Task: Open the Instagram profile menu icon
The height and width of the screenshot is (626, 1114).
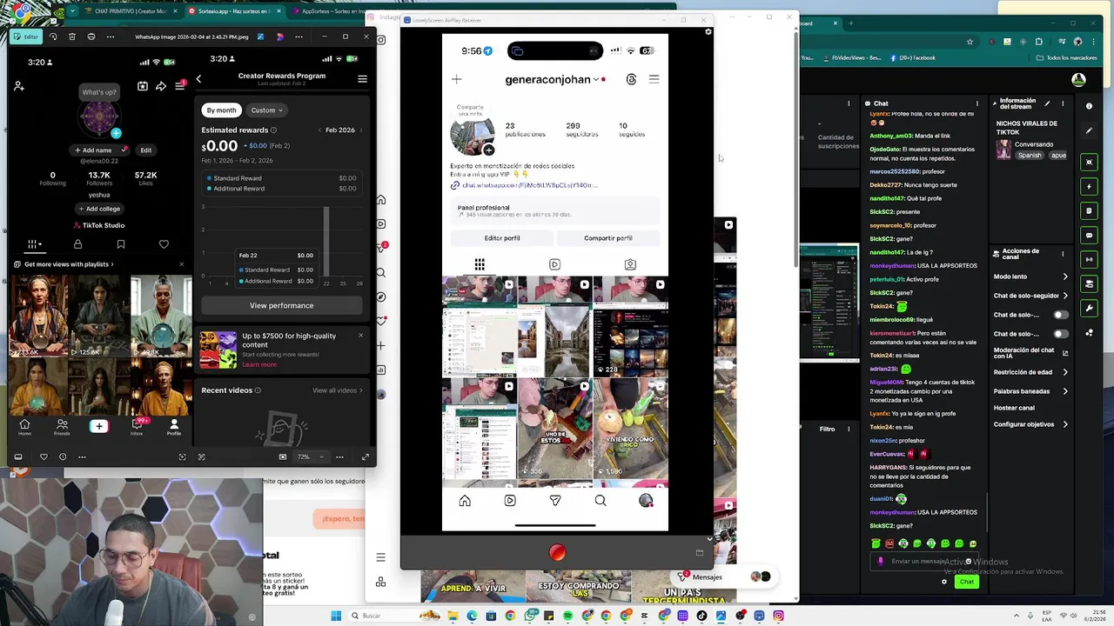Action: [654, 79]
